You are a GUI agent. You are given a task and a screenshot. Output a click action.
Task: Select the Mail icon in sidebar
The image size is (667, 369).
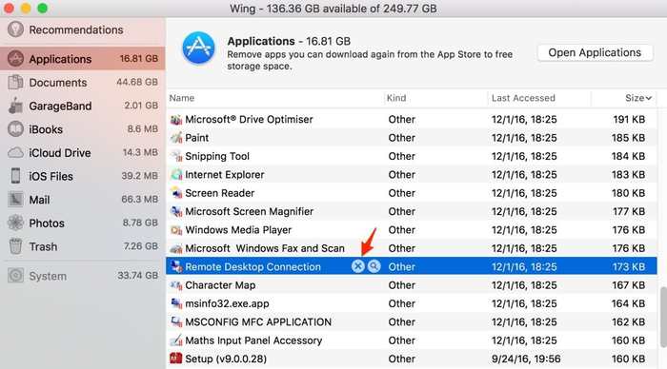coord(15,200)
